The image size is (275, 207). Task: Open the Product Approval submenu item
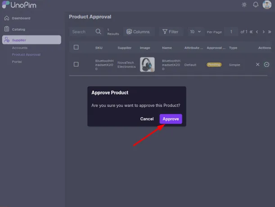[26, 55]
